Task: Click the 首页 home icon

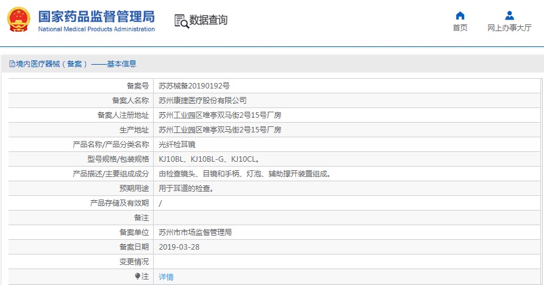Action: point(460,16)
